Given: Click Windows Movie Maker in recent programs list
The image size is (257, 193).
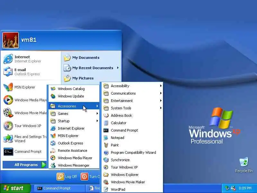Looking at the screenshot, I should point(25,113).
